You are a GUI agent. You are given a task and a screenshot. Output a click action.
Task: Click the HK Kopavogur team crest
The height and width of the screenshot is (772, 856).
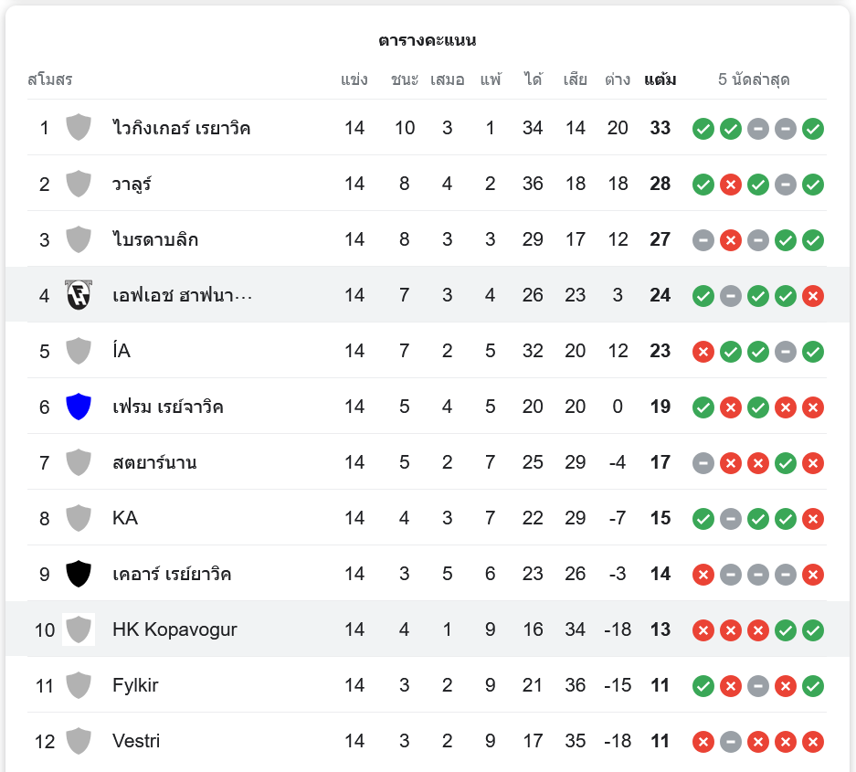[79, 629]
